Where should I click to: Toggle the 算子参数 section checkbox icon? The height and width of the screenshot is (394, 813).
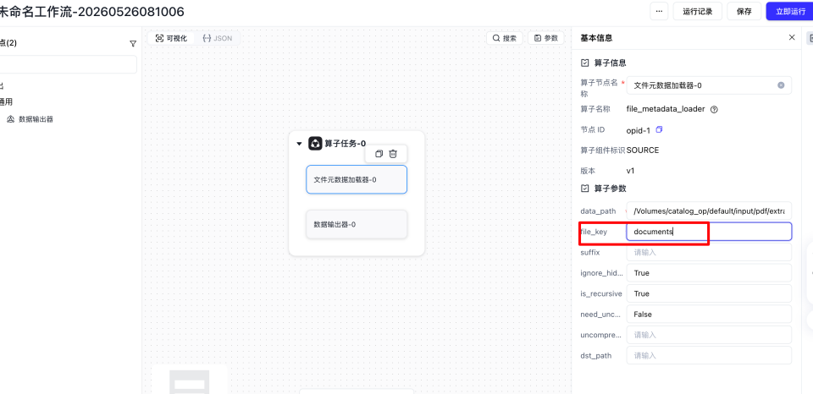(x=585, y=189)
